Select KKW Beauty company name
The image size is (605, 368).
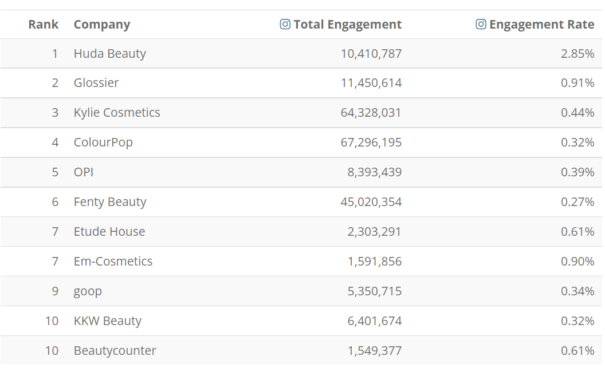coord(108,321)
